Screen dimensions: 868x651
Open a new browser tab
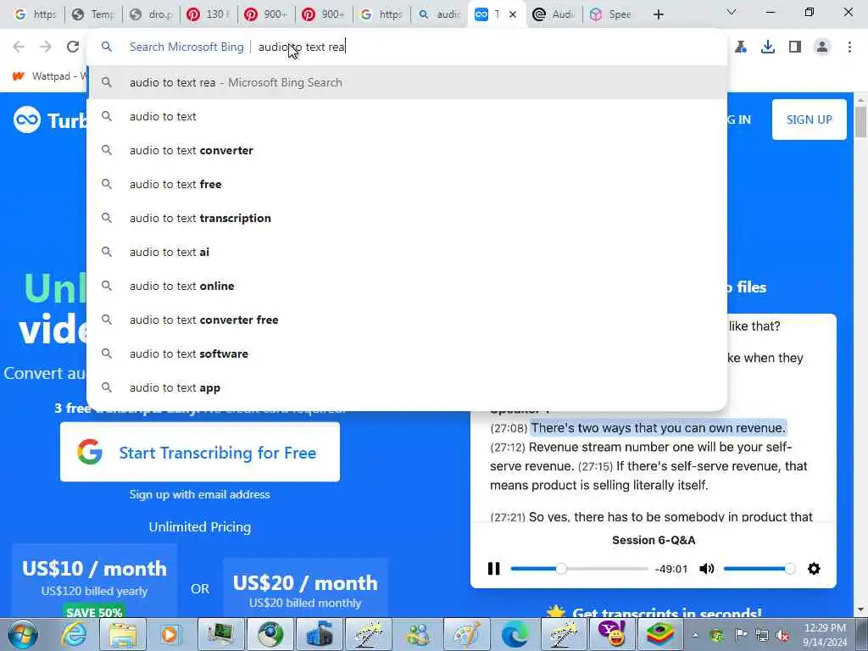tap(658, 14)
